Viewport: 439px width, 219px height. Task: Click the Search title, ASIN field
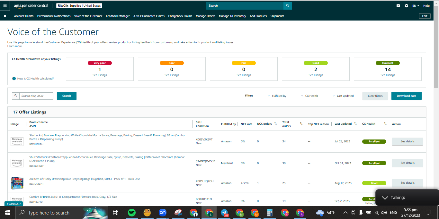click(x=36, y=96)
